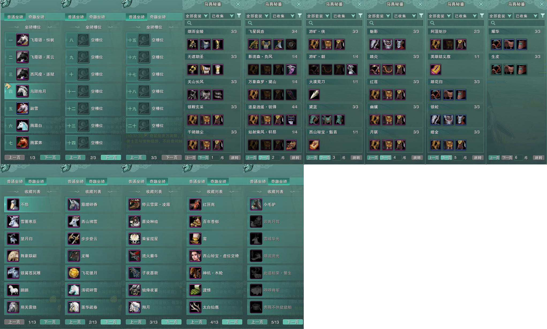Click the 大漠荒刀 item icon
Viewport: 547px width, 329px height.
coord(314,95)
